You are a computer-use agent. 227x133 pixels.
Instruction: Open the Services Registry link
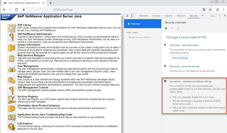(x=28, y=97)
